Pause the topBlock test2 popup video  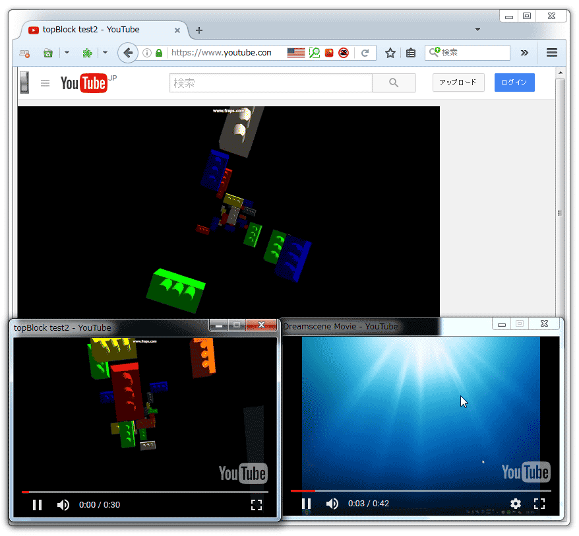(x=38, y=505)
